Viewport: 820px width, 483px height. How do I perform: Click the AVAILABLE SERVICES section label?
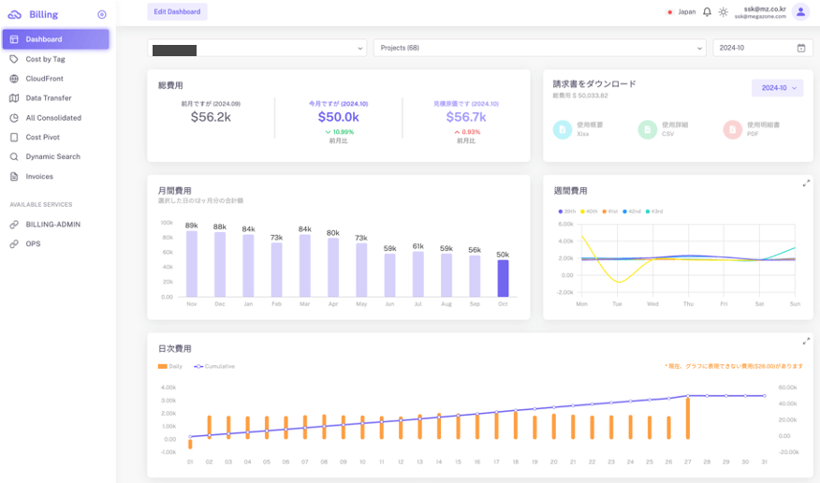41,204
